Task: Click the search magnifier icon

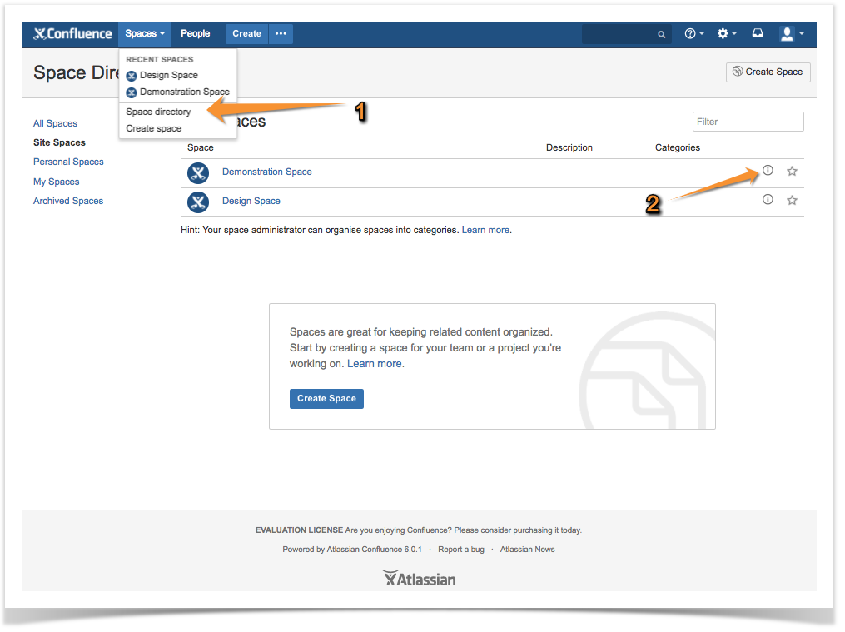Action: coord(662,35)
